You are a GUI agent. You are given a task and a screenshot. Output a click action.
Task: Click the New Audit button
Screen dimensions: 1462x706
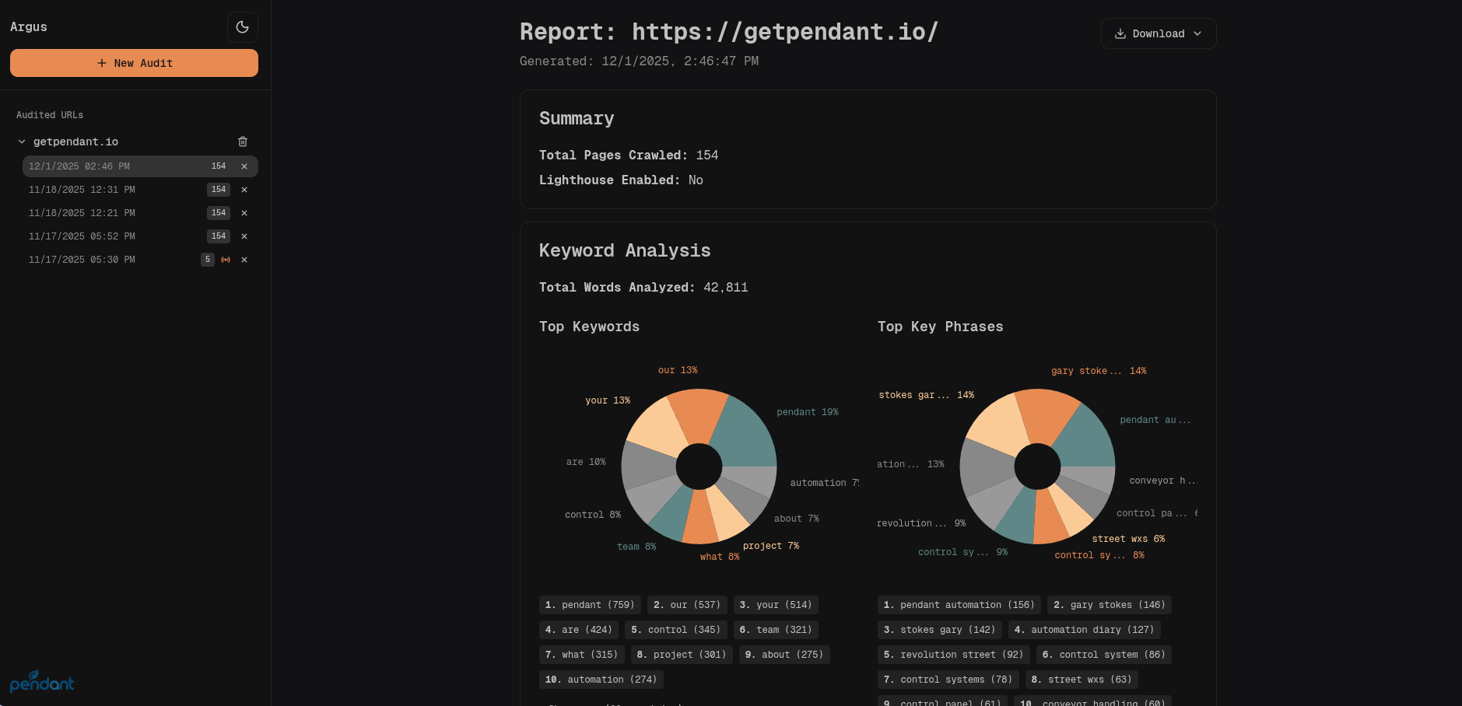coord(134,63)
